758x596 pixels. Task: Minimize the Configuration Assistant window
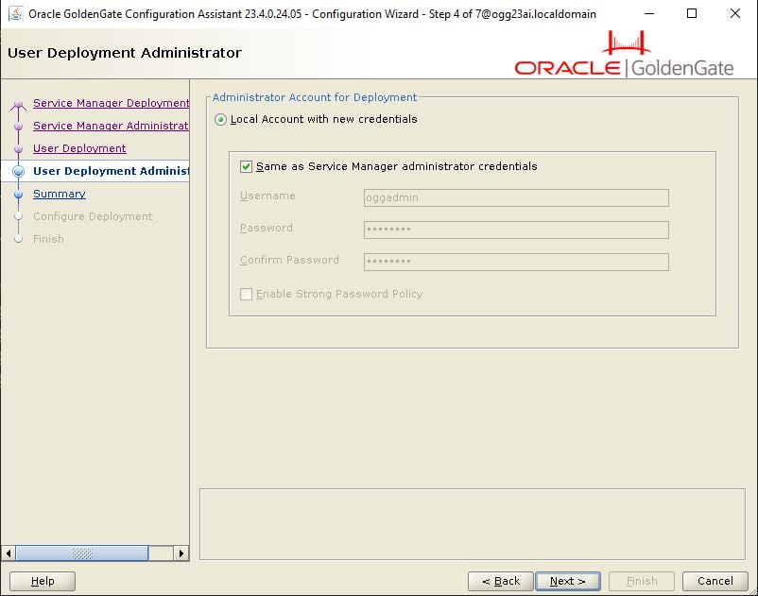649,13
